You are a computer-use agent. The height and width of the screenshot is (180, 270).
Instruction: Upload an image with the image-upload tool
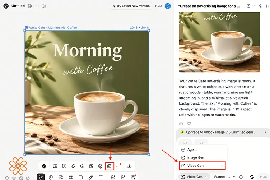pyautogui.click(x=61, y=177)
